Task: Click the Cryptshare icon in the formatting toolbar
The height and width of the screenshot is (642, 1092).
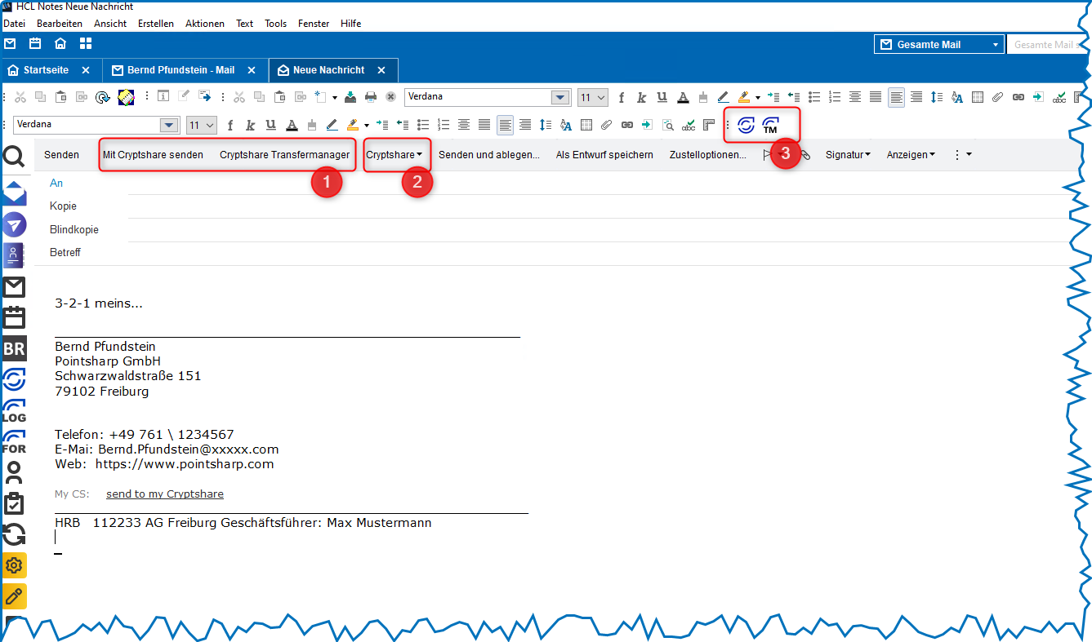Action: (x=746, y=125)
